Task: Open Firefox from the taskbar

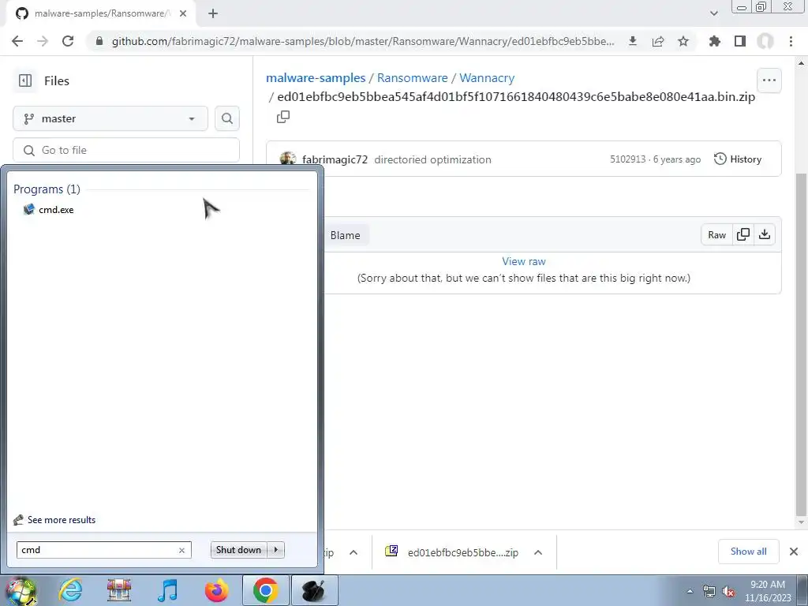Action: pyautogui.click(x=216, y=590)
